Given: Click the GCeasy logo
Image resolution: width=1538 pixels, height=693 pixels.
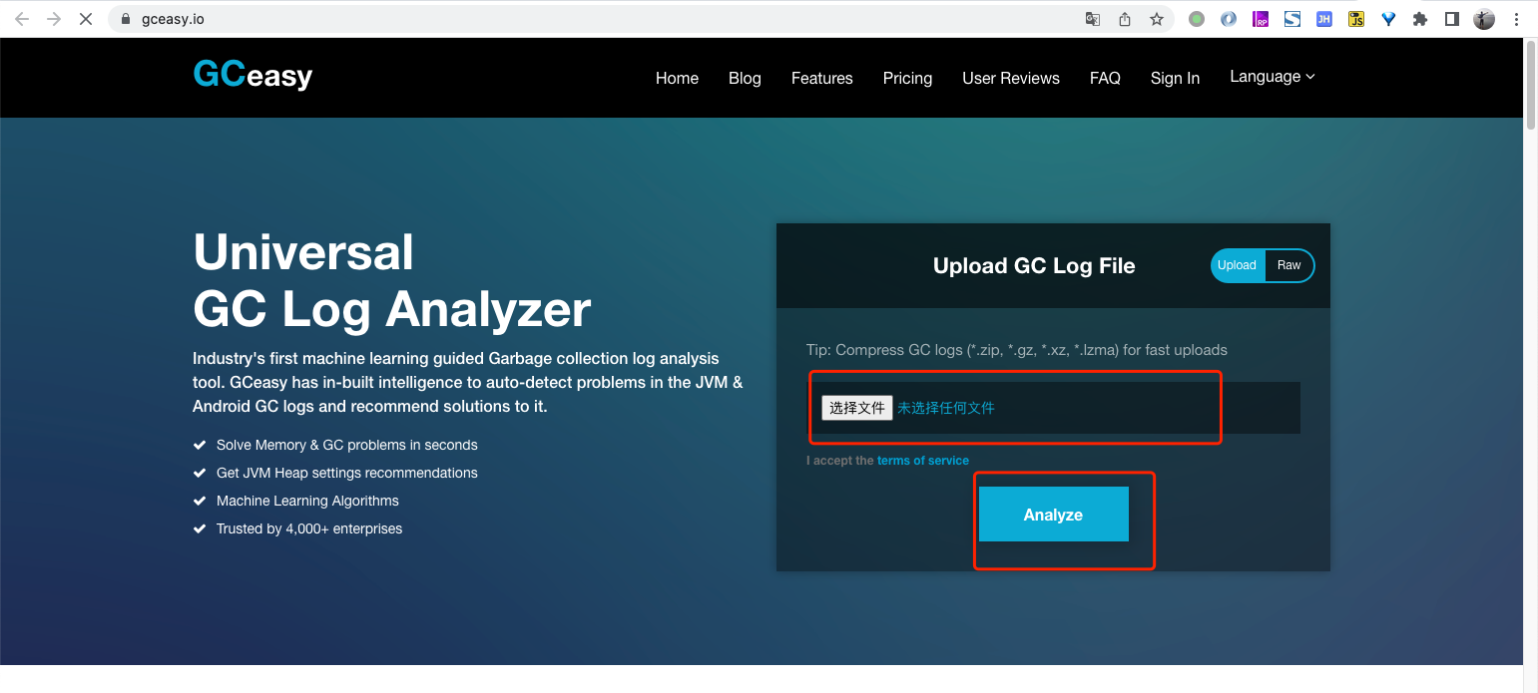Looking at the screenshot, I should coord(253,76).
